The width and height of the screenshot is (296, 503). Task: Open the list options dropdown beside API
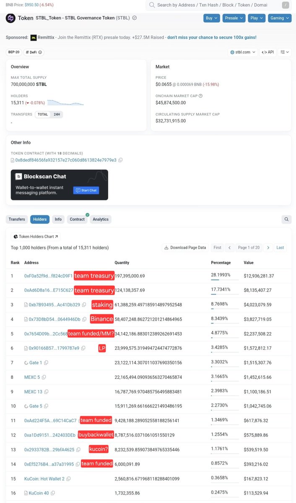(x=285, y=52)
